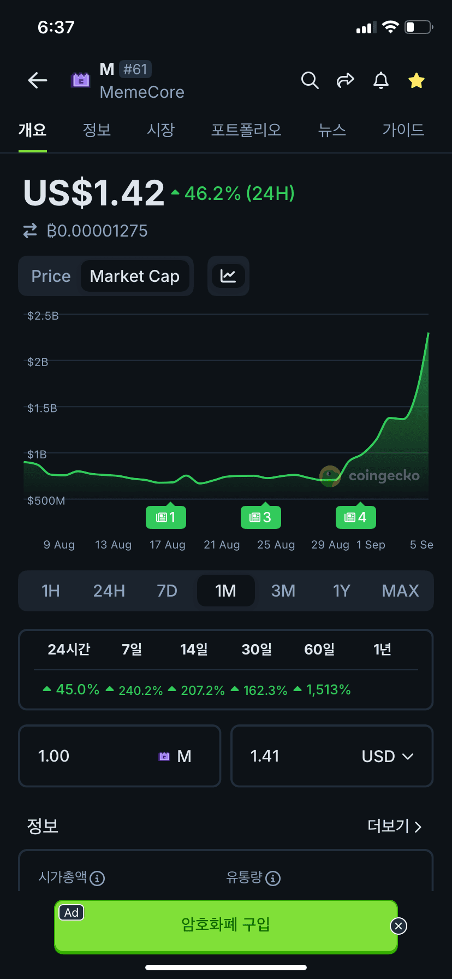The height and width of the screenshot is (979, 452).
Task: Open price alerts bell icon
Action: coord(381,81)
